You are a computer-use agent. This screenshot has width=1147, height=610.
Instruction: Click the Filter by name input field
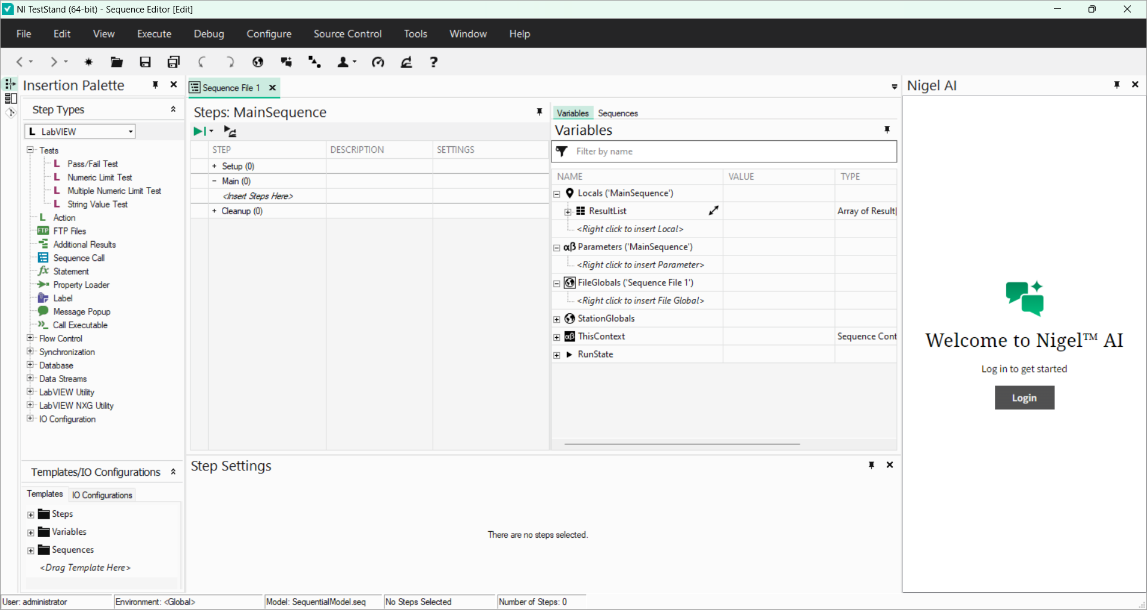(724, 152)
